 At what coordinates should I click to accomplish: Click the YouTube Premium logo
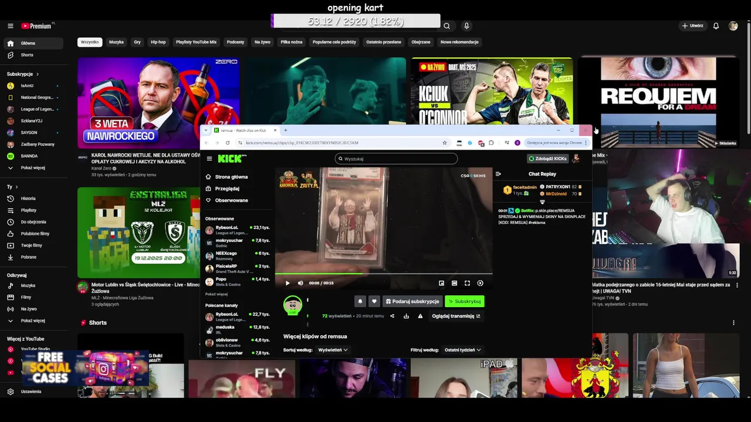(x=38, y=26)
